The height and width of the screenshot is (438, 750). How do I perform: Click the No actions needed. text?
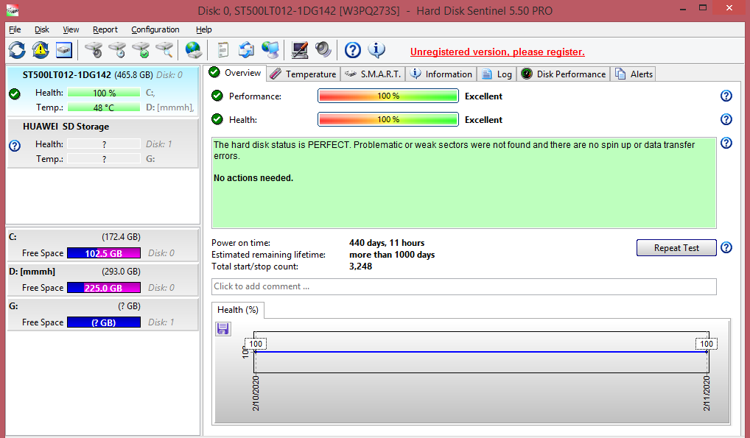tap(253, 178)
